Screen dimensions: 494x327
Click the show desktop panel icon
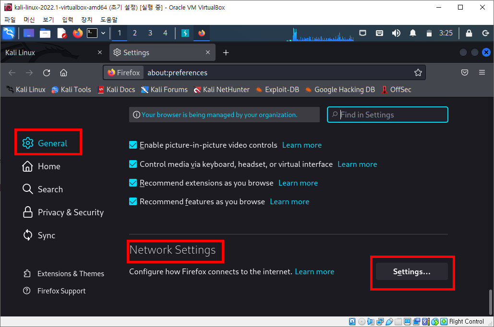click(29, 33)
